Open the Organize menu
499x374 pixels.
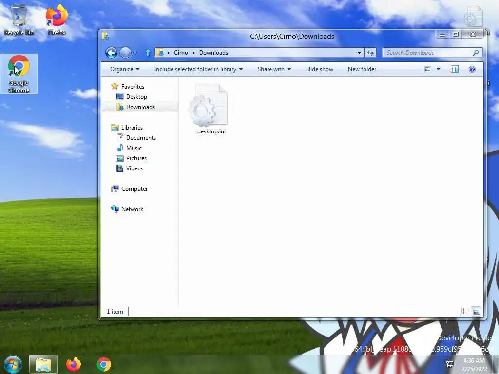point(125,69)
